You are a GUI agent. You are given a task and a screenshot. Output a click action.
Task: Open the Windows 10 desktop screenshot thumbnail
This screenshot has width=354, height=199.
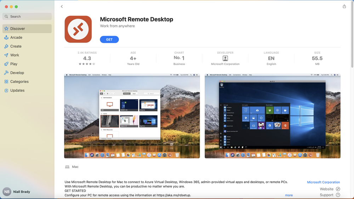tap(273, 116)
